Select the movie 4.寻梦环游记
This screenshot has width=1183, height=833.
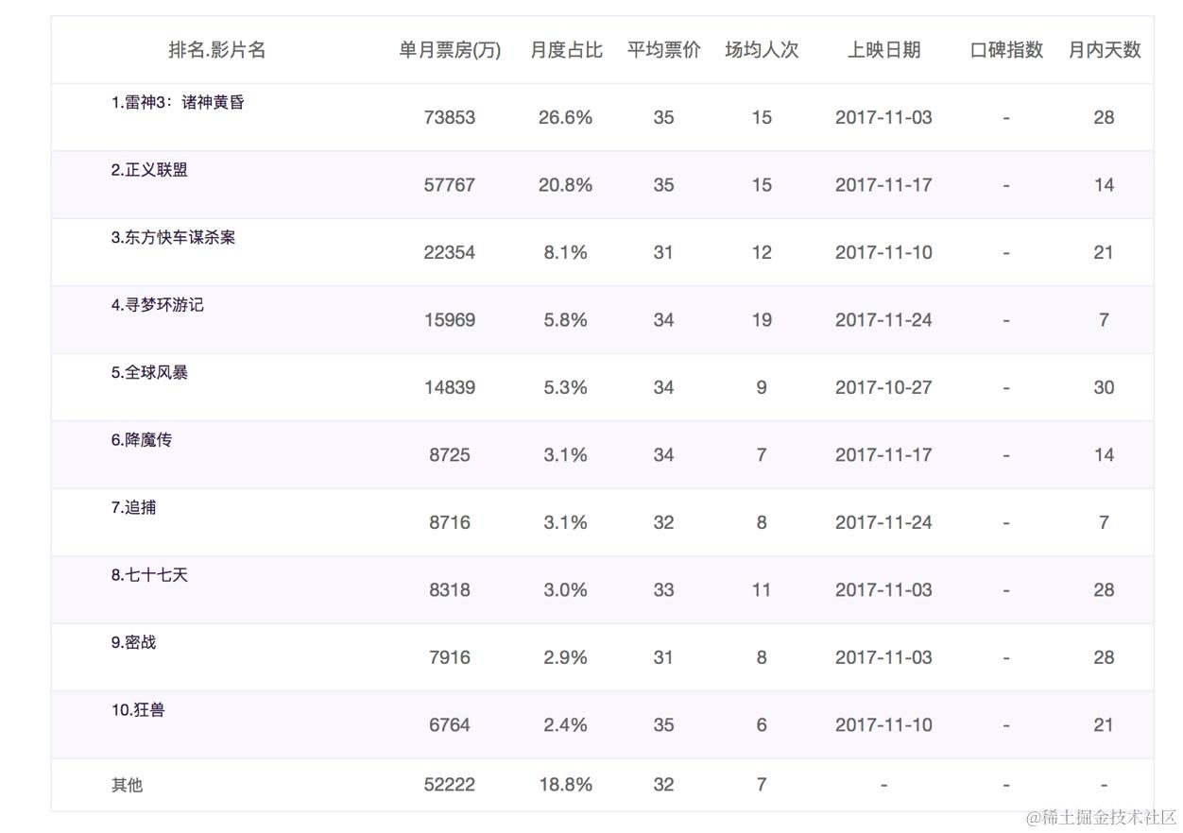click(157, 305)
